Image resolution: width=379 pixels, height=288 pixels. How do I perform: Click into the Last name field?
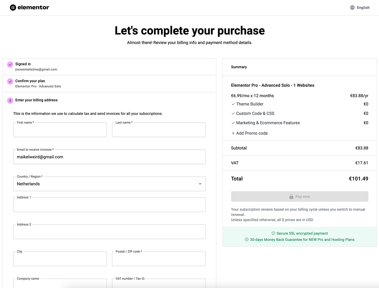pyautogui.click(x=159, y=130)
